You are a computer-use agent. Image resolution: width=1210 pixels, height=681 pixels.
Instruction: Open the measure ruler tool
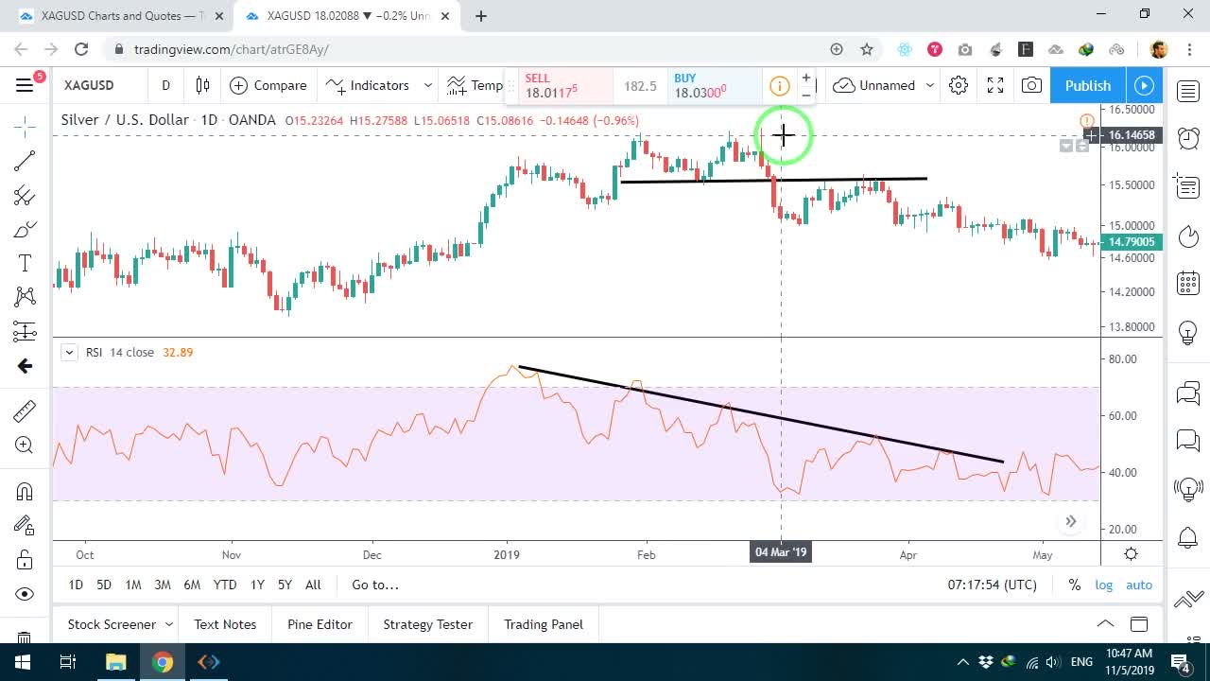pyautogui.click(x=25, y=410)
